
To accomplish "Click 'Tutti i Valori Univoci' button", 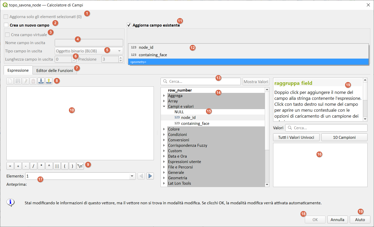I will 296,137.
